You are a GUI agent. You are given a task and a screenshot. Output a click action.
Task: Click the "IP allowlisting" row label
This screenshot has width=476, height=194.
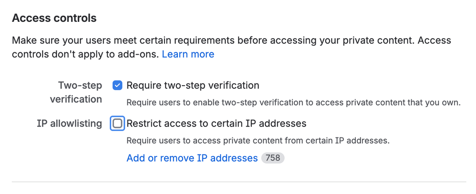point(69,124)
